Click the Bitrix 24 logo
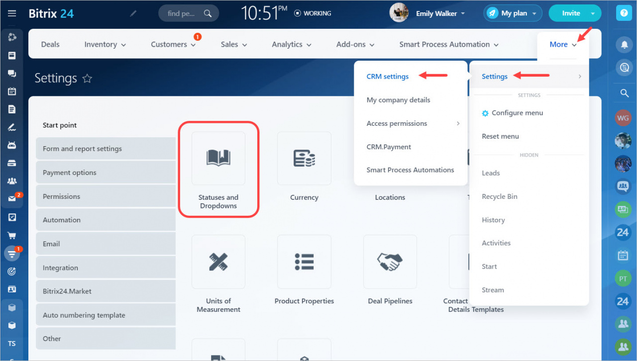 (51, 13)
